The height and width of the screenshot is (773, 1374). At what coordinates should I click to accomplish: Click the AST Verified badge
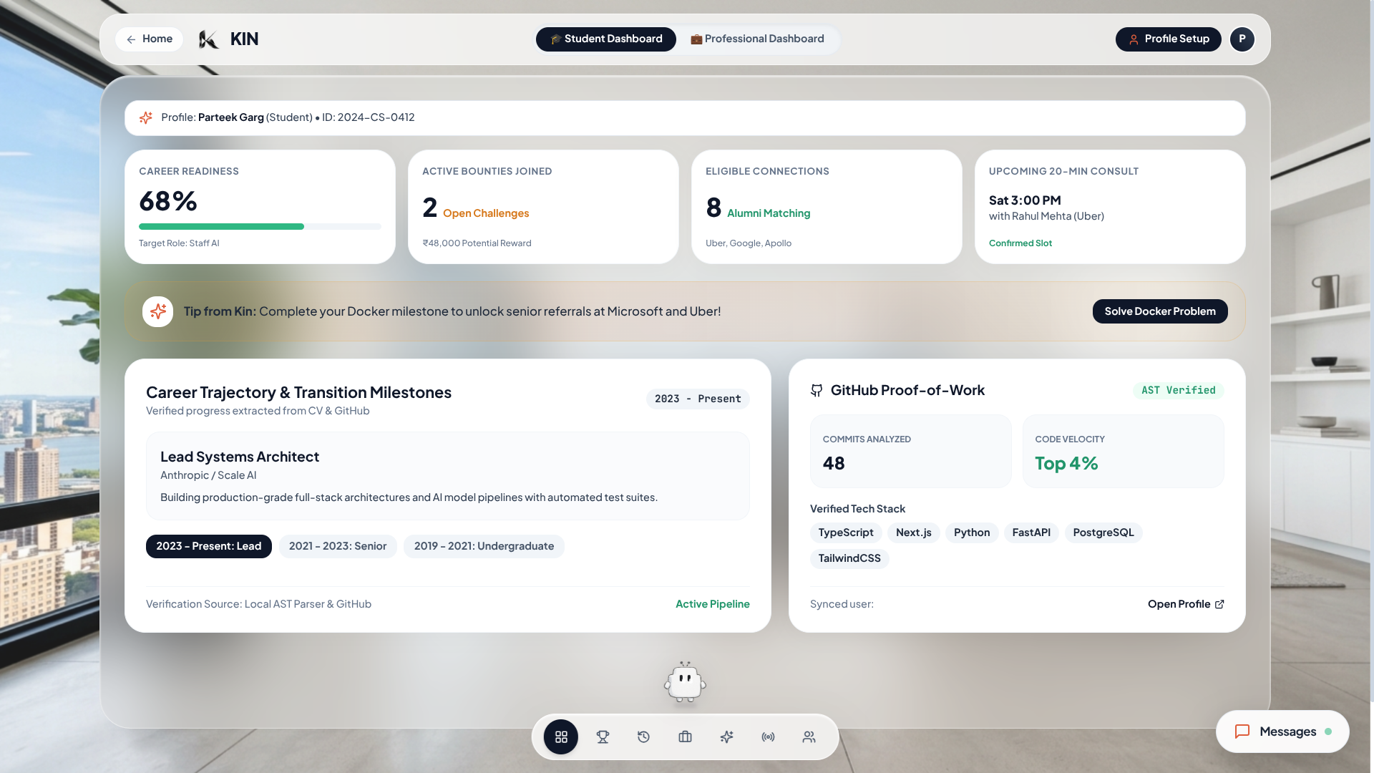tap(1179, 391)
